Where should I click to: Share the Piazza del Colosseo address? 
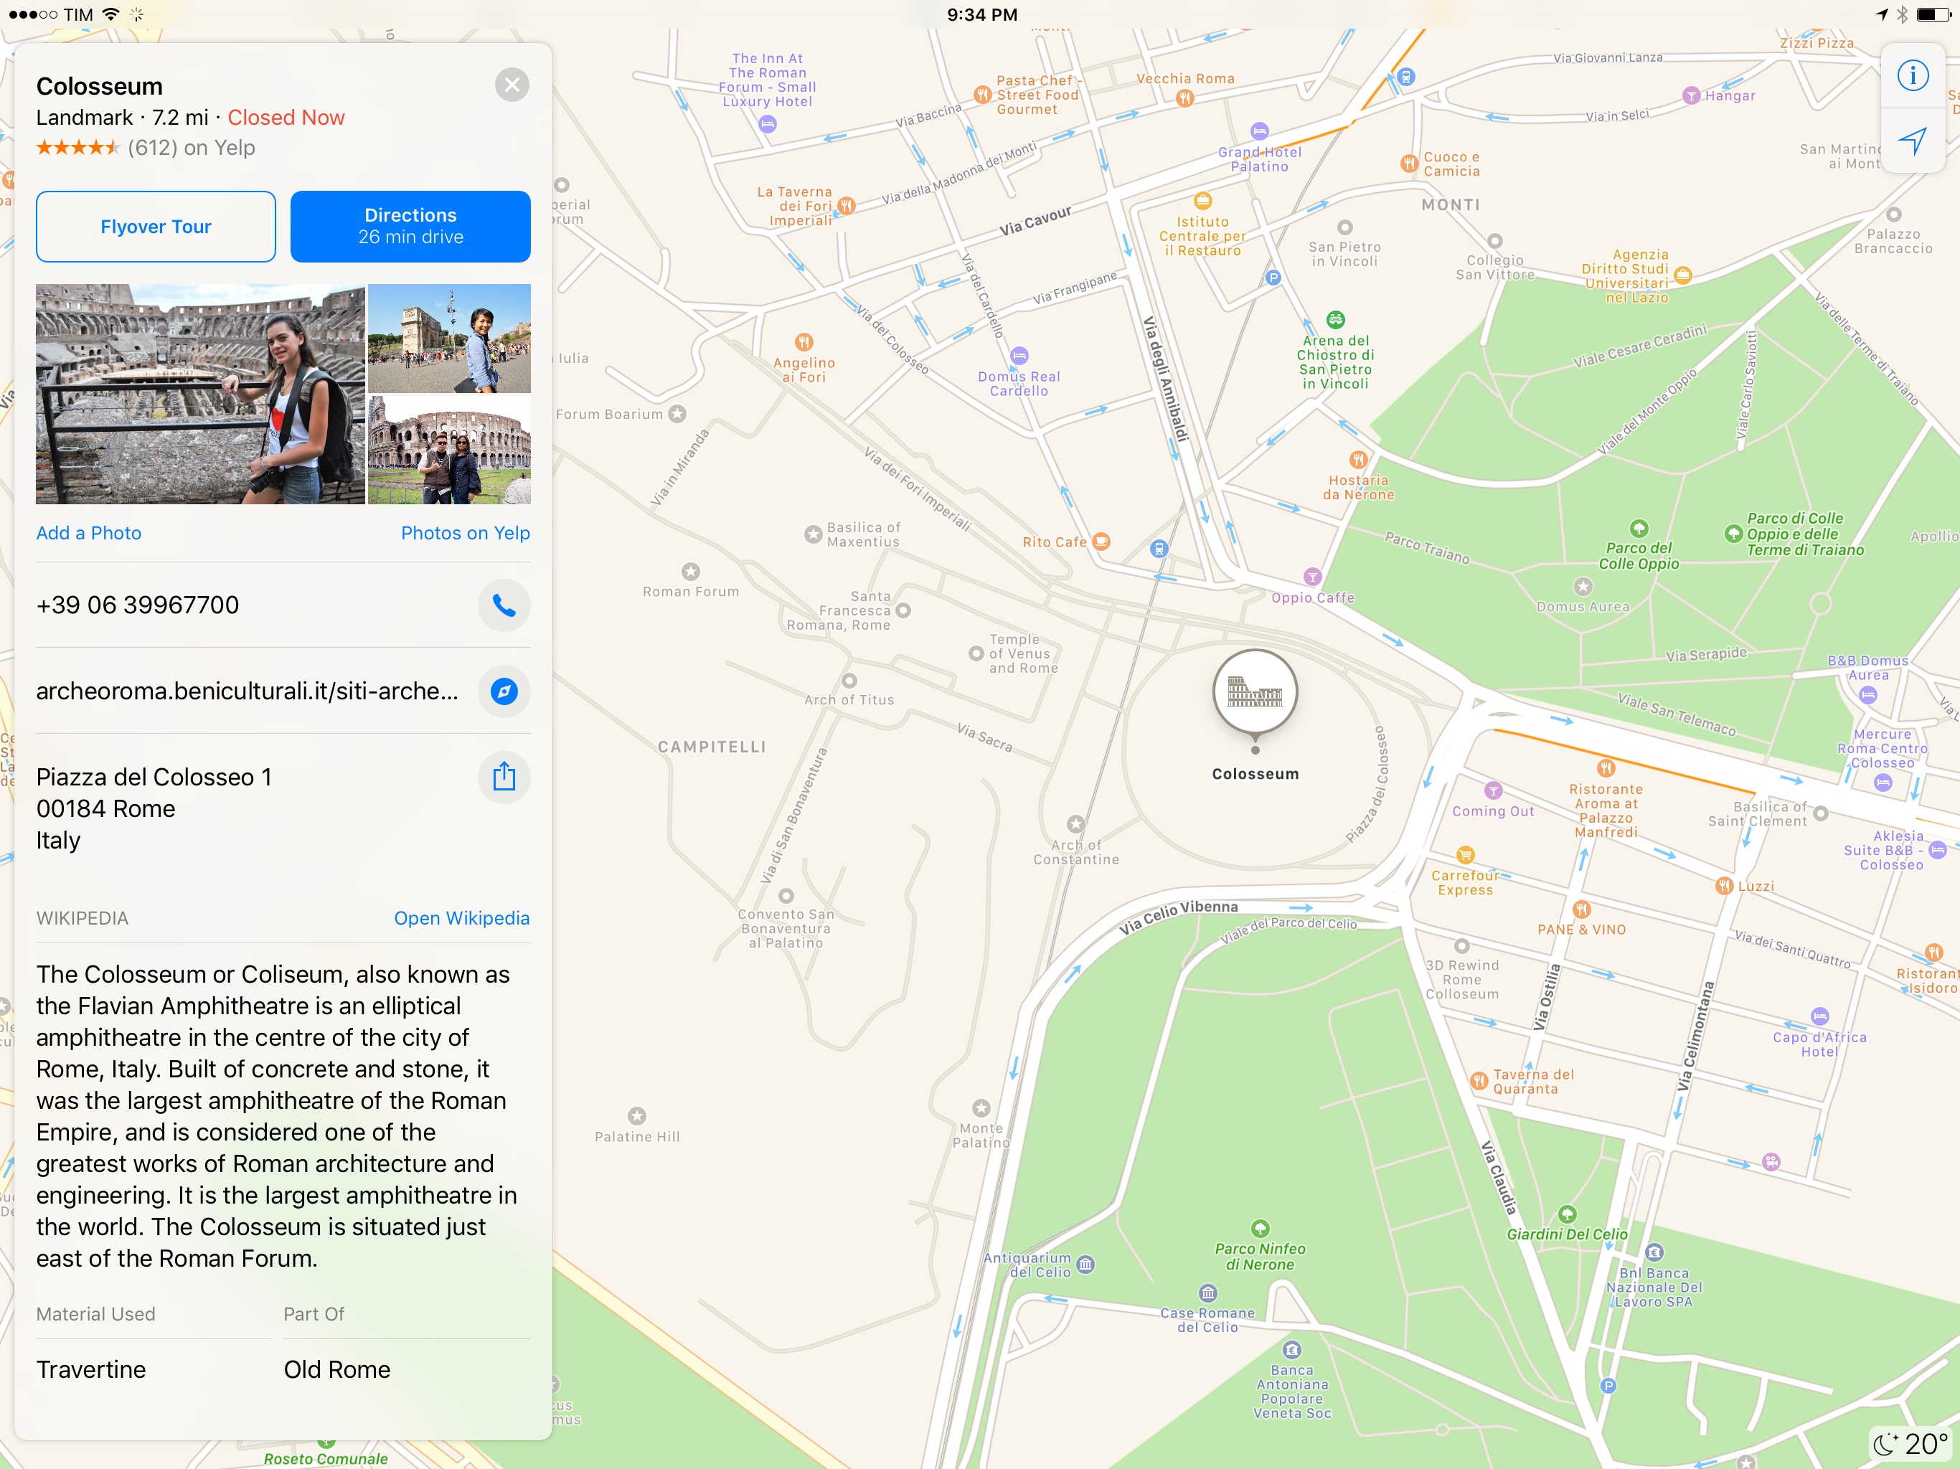click(x=504, y=776)
